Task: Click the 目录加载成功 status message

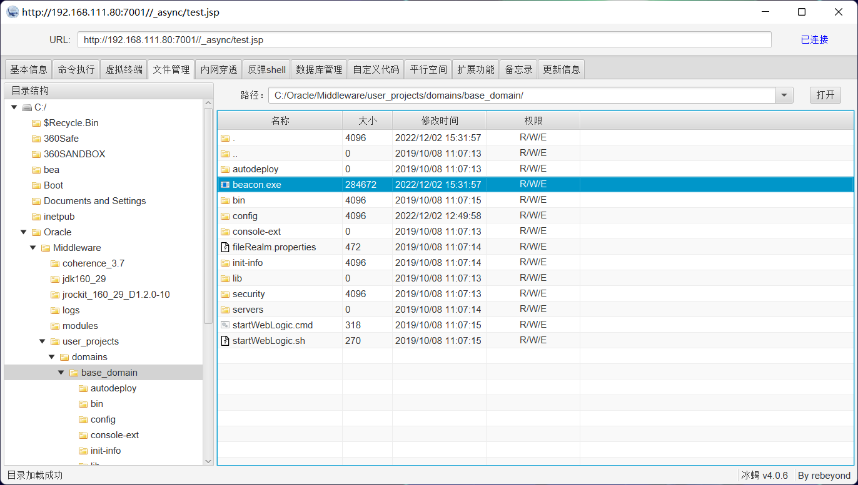Action: [x=35, y=475]
